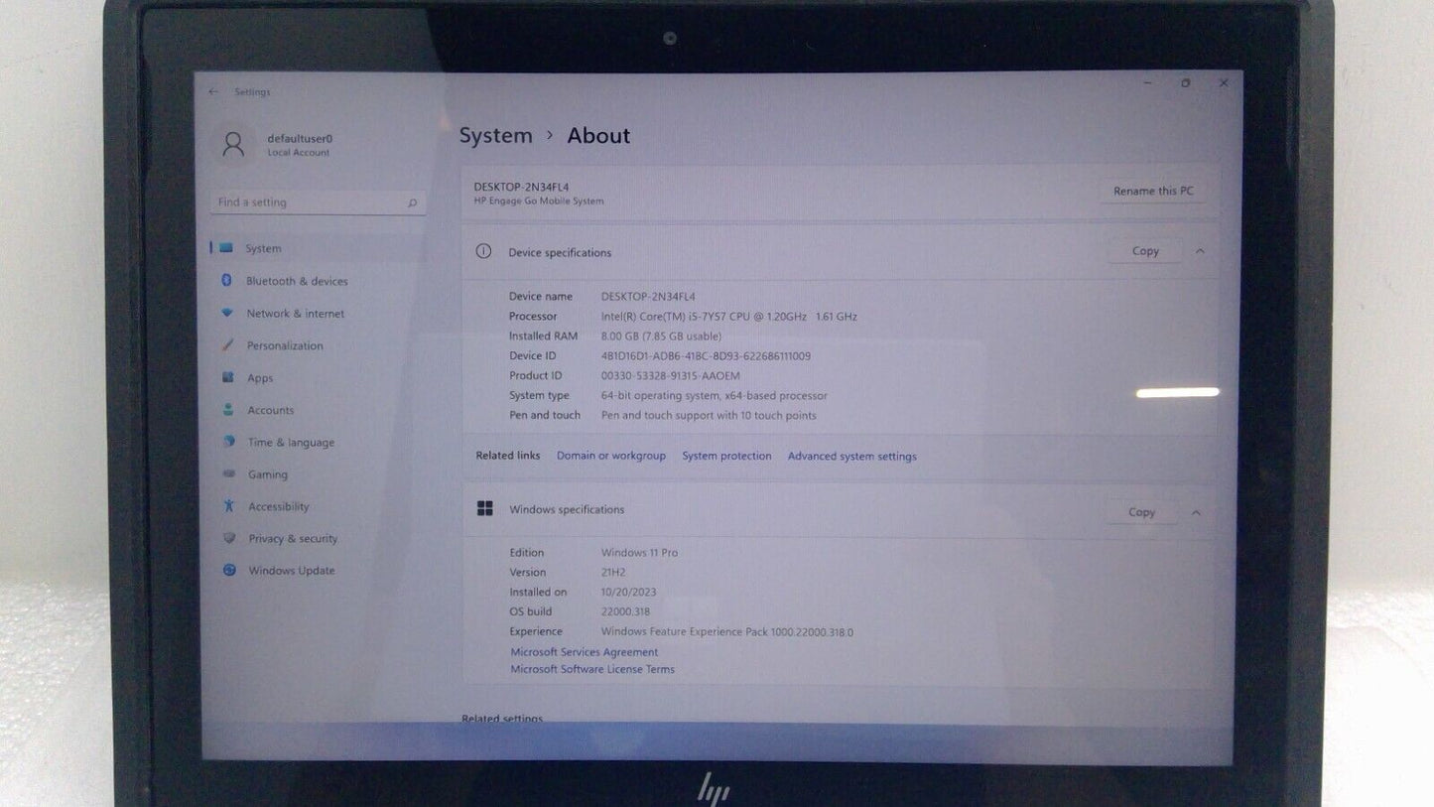Click the Windows Update icon in sidebar
This screenshot has height=807, width=1434.
pyautogui.click(x=230, y=570)
